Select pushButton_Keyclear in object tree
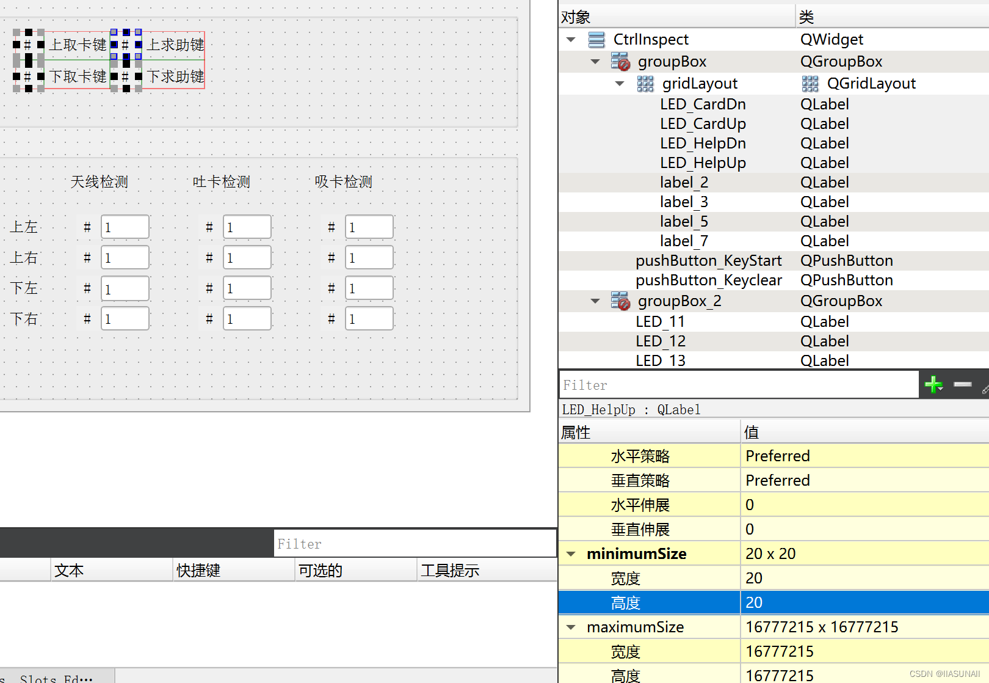 708,280
